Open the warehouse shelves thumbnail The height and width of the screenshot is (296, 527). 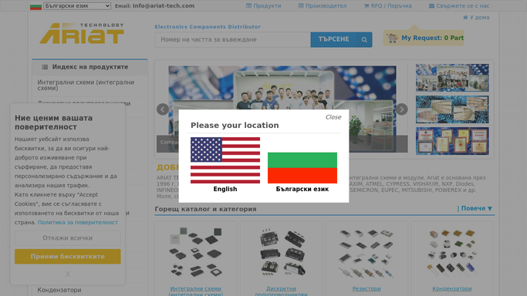coord(452,109)
